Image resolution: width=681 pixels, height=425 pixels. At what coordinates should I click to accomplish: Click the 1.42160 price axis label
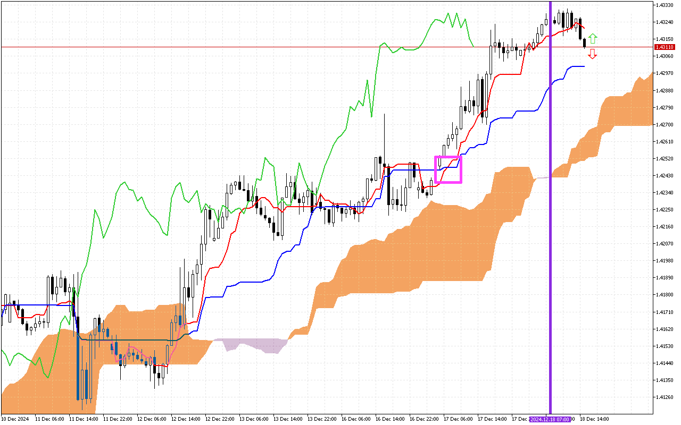663,226
